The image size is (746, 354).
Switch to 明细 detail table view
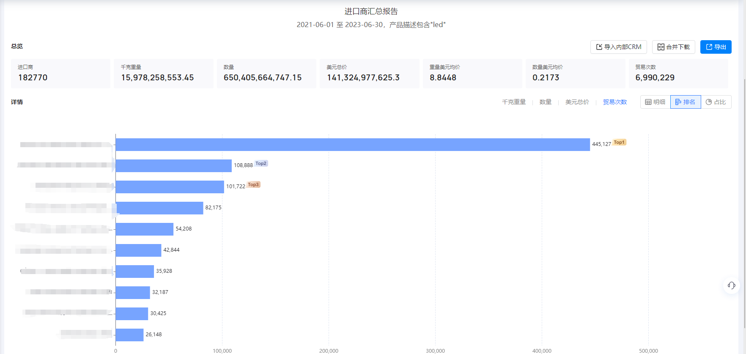[655, 102]
